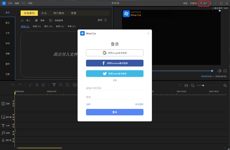The height and width of the screenshot is (150, 230).
Task: Open the 动画 sidebar section
Action: tap(8, 74)
